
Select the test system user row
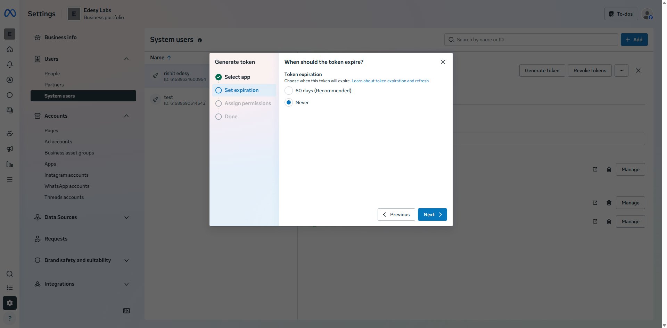tap(177, 100)
